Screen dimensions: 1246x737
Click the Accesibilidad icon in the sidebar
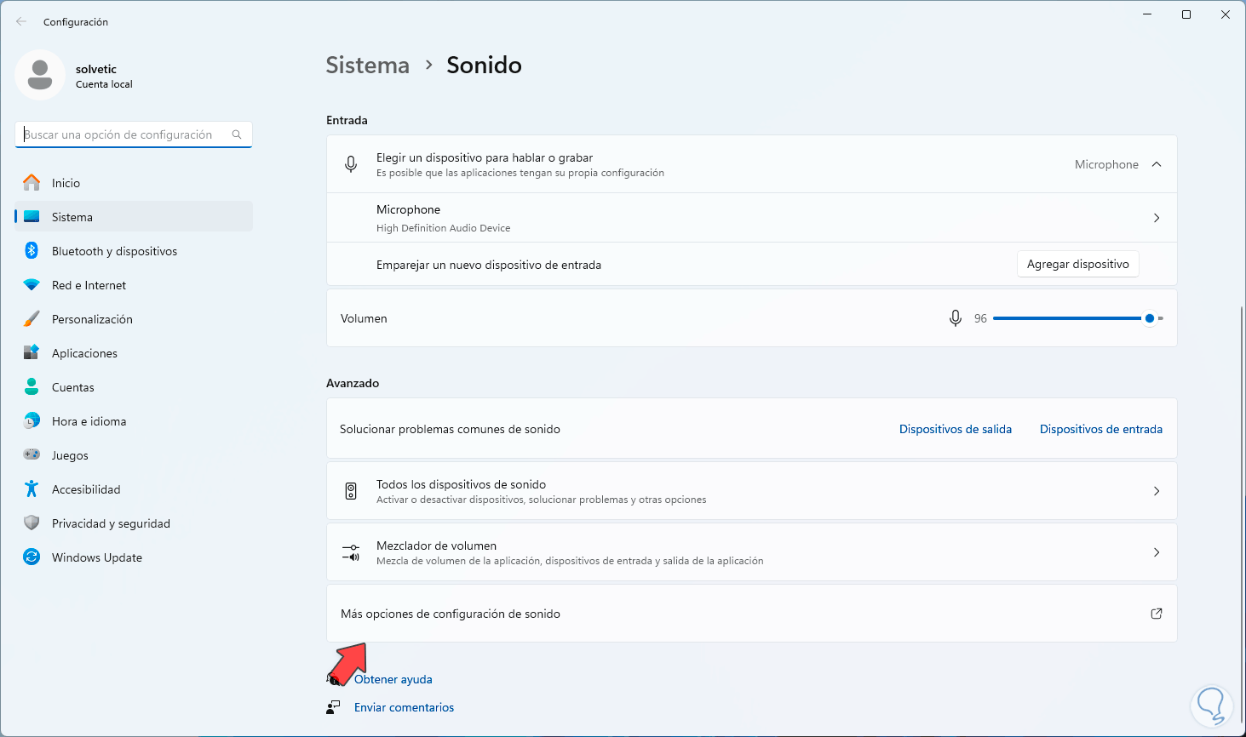coord(32,489)
